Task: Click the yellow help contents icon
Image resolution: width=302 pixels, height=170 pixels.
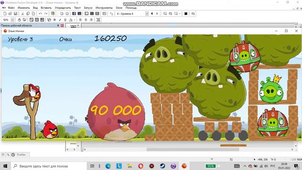Action: click(53, 14)
